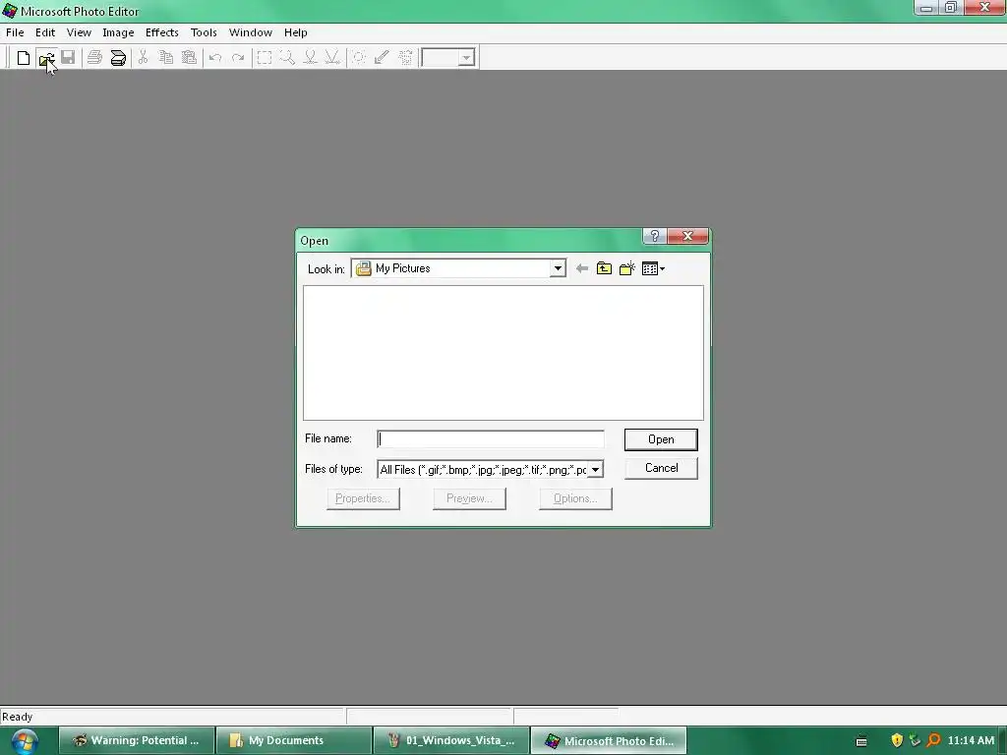Click the Print toolbar icon

coord(94,58)
